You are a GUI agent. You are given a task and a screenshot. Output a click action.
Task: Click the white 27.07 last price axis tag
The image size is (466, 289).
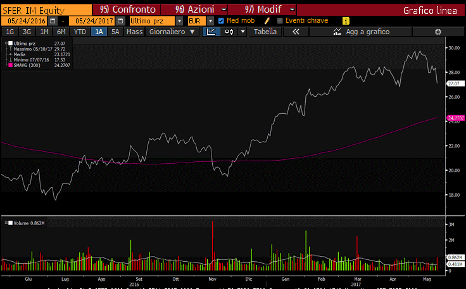click(455, 83)
